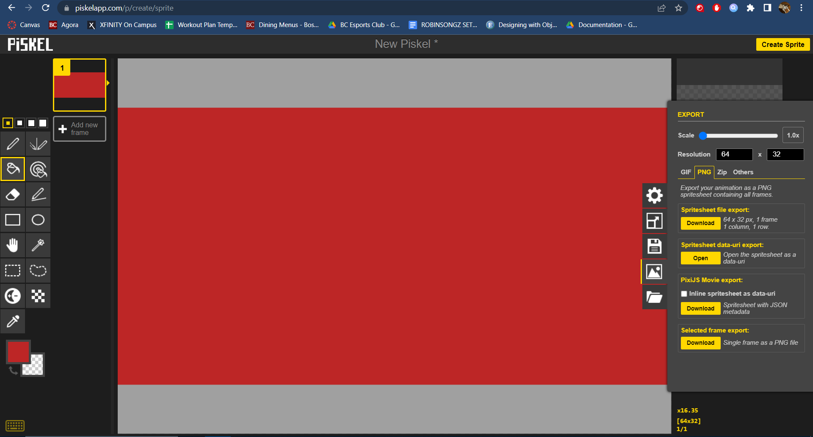Bookmark this page with the star icon
Screen dimensions: 813x437
click(x=679, y=8)
